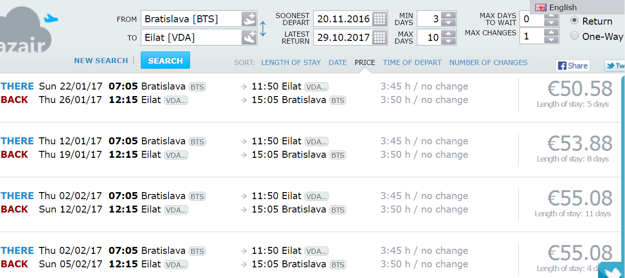Click the arrival airport picker icon
Viewport: 625px width, 278px height.
(249, 37)
